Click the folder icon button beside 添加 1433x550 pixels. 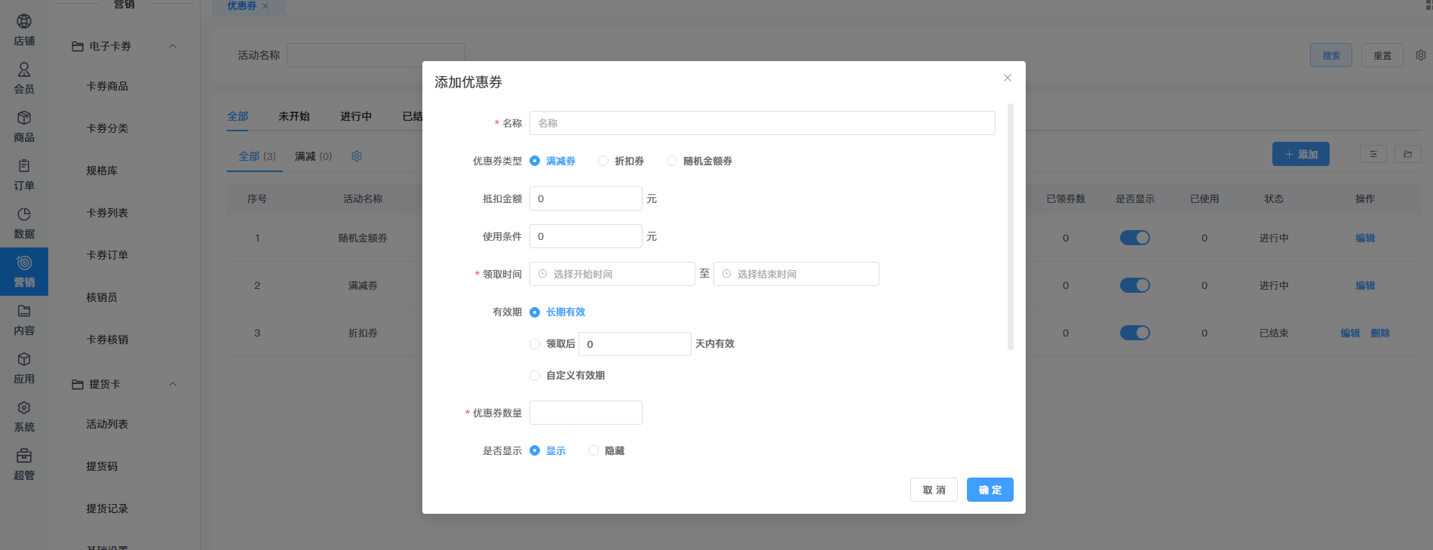pos(1408,154)
